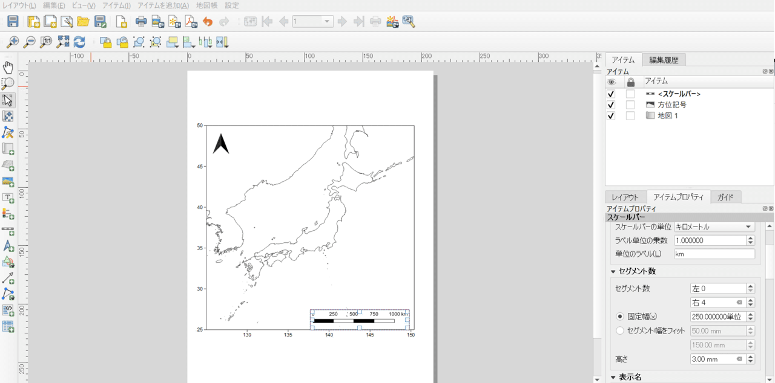Increase the 高さ value with the up stepper
This screenshot has height=383, width=775.
tap(750, 356)
